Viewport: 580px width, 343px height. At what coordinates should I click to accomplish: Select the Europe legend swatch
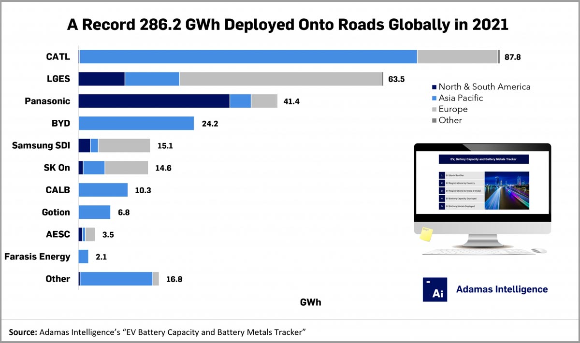coord(434,109)
